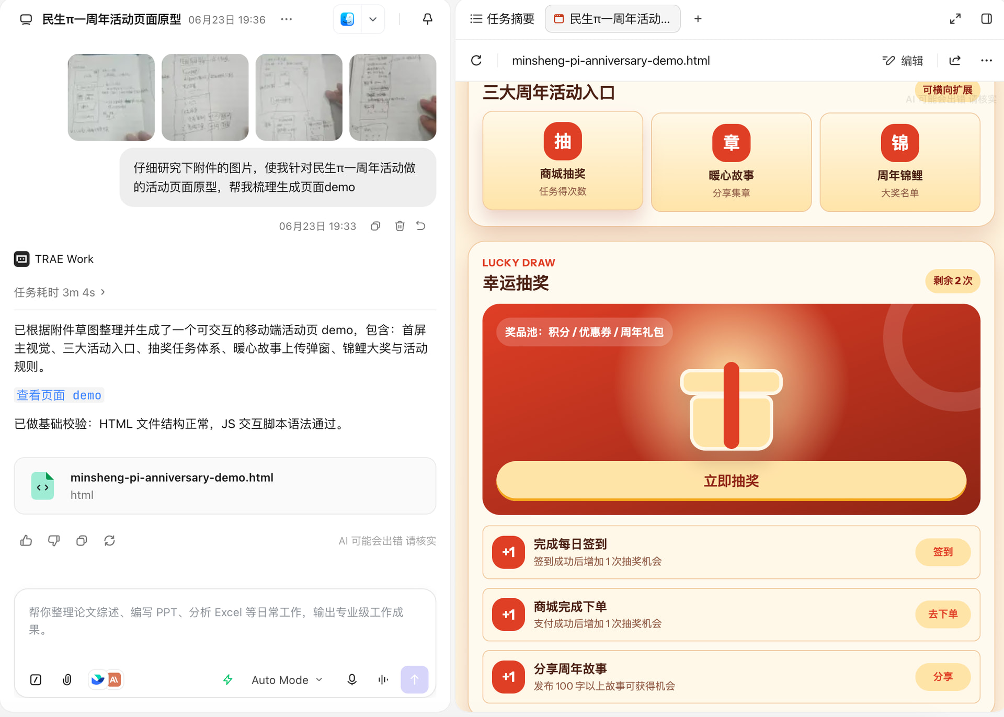
Task: Delete the user message with the trash icon
Action: (400, 226)
